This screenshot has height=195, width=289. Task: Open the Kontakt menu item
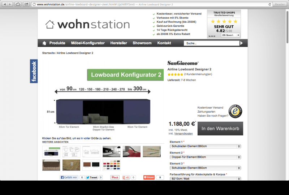[x=164, y=43]
